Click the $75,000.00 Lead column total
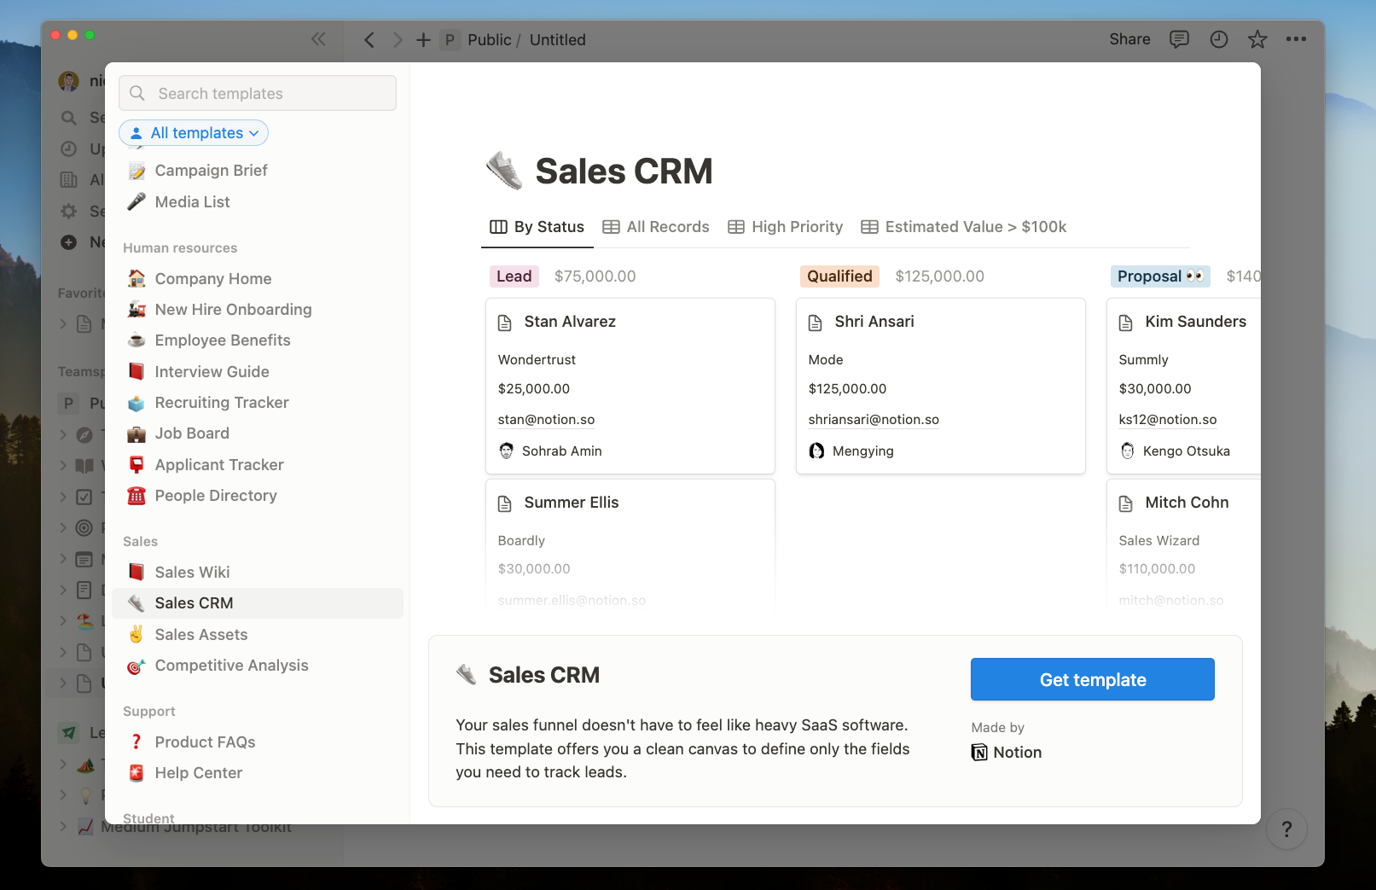Image resolution: width=1376 pixels, height=890 pixels. (595, 276)
